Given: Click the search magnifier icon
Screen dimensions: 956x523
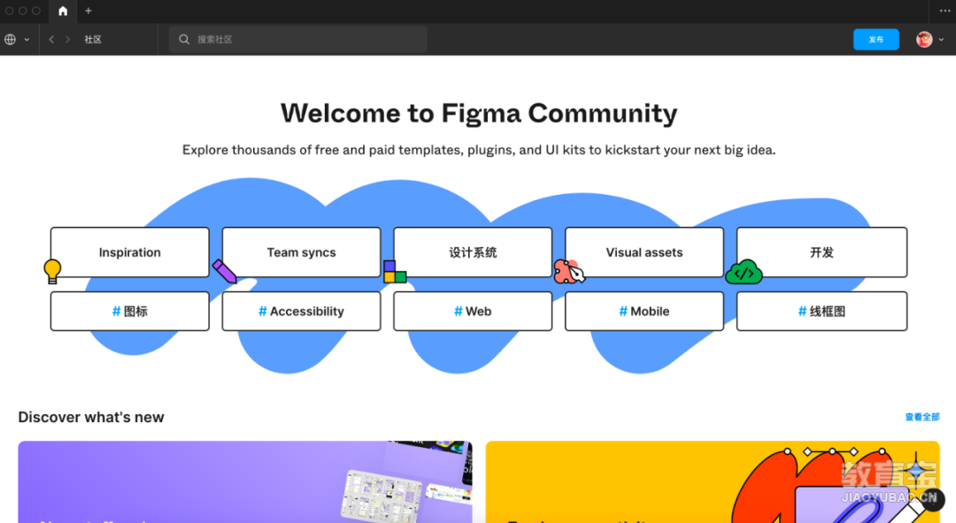Looking at the screenshot, I should tap(184, 40).
